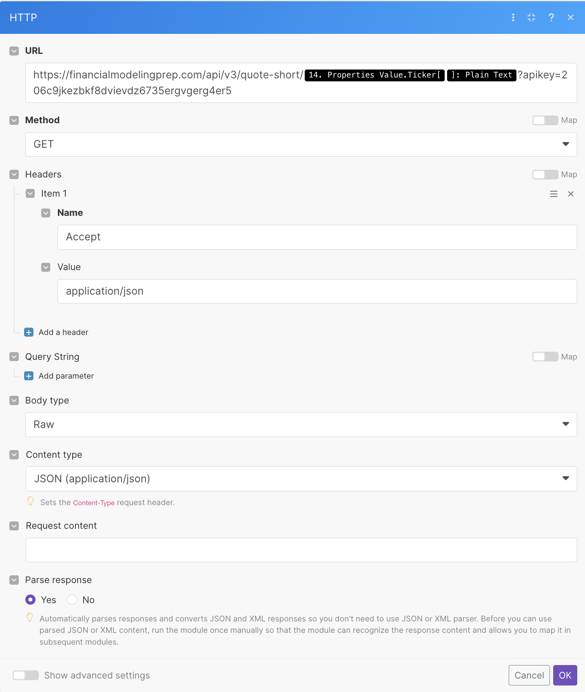The image size is (585, 692).
Task: Toggle the Map switch for Method
Action: point(545,120)
